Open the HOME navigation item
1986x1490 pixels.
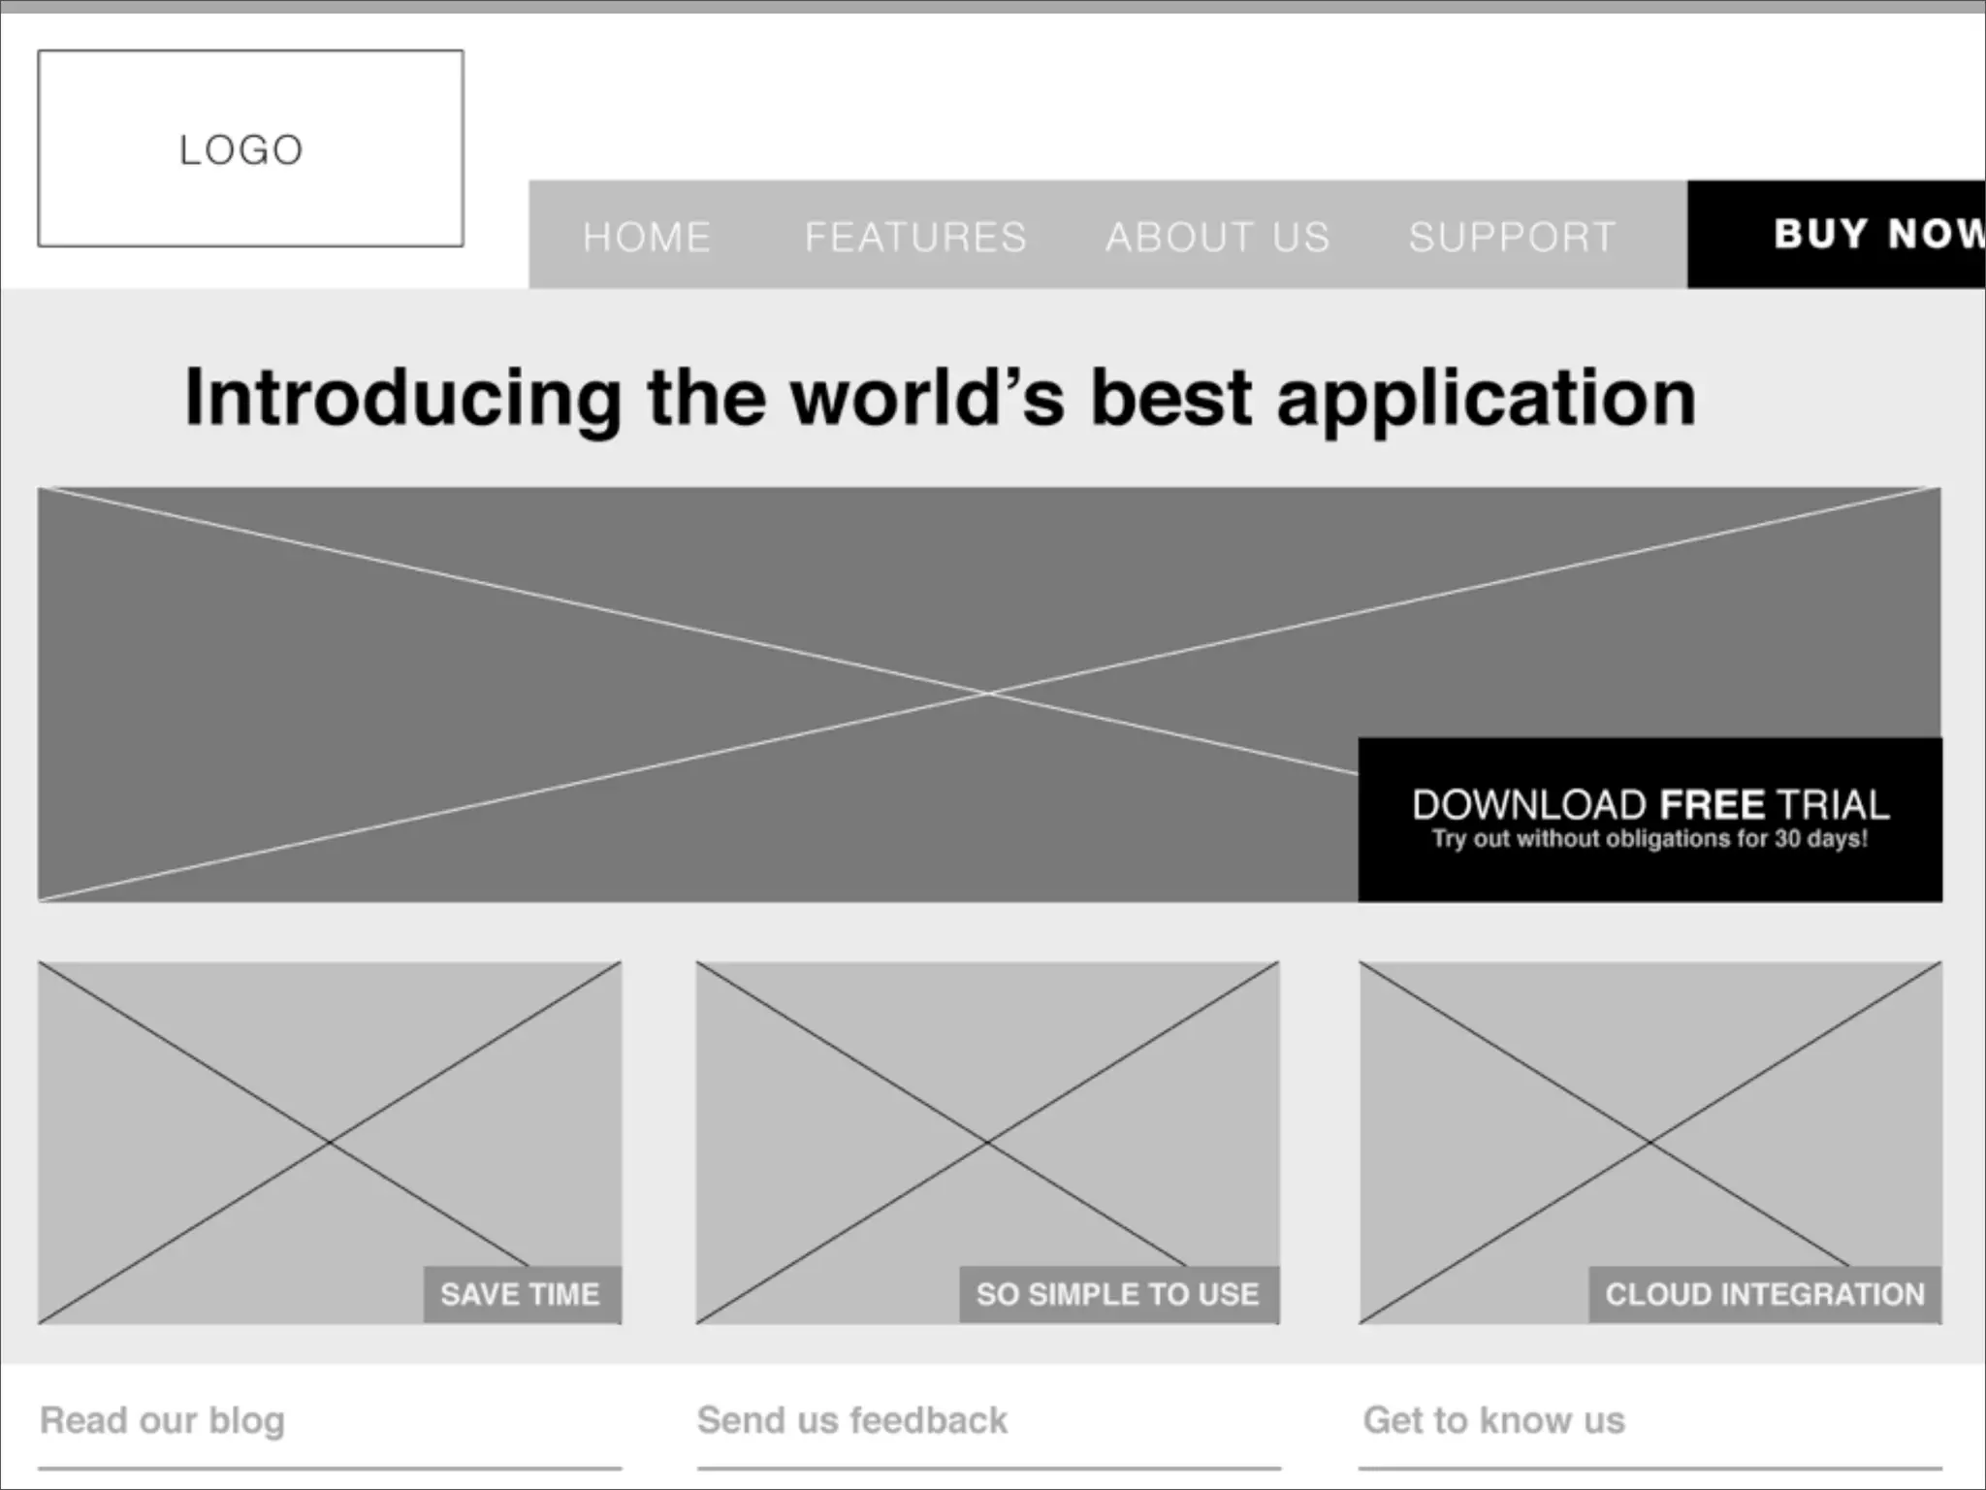647,237
